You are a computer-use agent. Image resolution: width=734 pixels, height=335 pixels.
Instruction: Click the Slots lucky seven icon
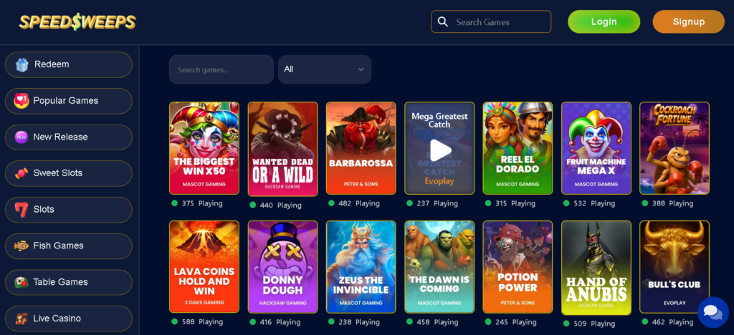click(22, 210)
